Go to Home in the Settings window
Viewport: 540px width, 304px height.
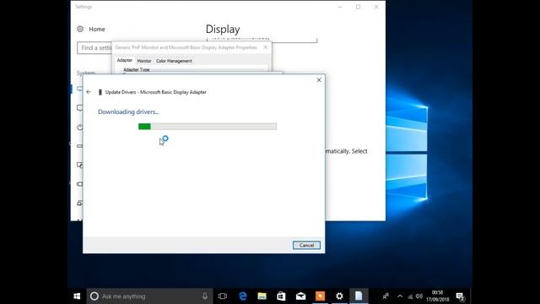(x=97, y=30)
